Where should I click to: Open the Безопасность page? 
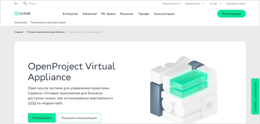click(171, 3)
